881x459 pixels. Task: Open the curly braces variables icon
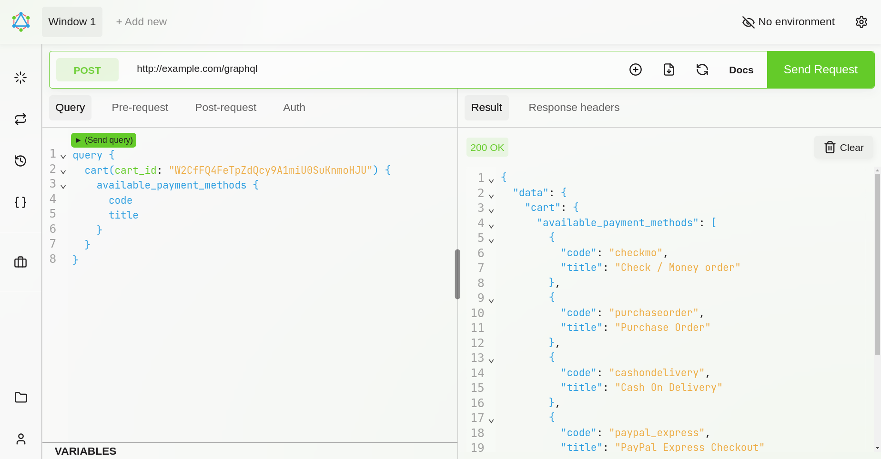click(x=20, y=202)
